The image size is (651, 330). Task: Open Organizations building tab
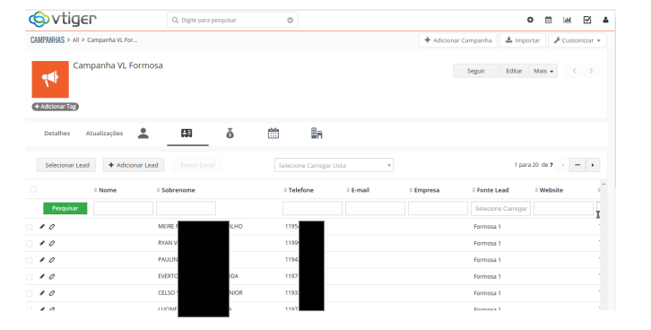pyautogui.click(x=317, y=134)
